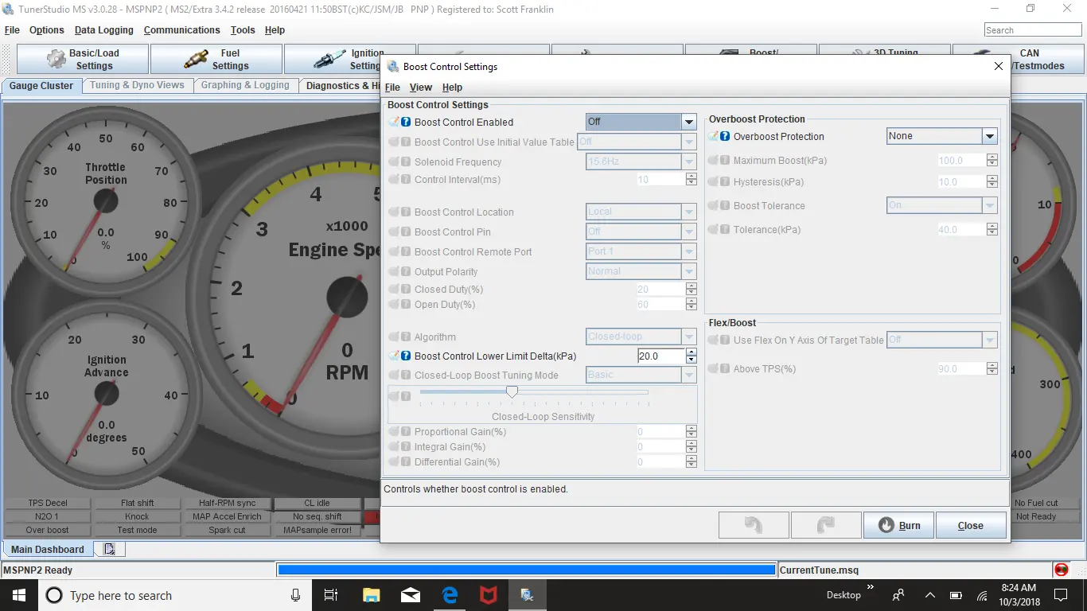The height and width of the screenshot is (611, 1087).
Task: Click the help icon next to Overboost Protection
Action: 725,136
